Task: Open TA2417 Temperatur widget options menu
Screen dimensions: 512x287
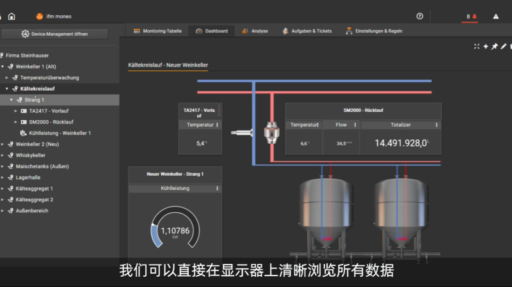Action: point(217,125)
